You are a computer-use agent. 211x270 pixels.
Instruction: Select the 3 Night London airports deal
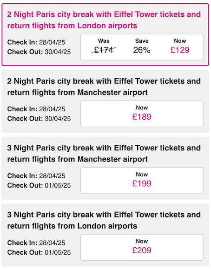point(105,235)
